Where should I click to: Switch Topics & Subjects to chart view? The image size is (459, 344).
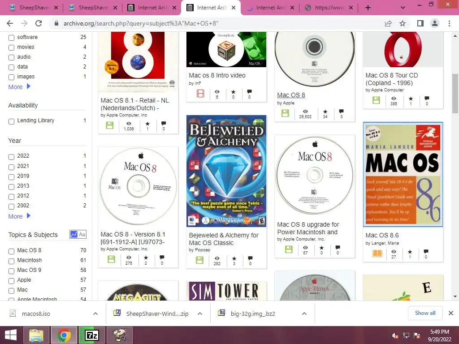pos(74,234)
